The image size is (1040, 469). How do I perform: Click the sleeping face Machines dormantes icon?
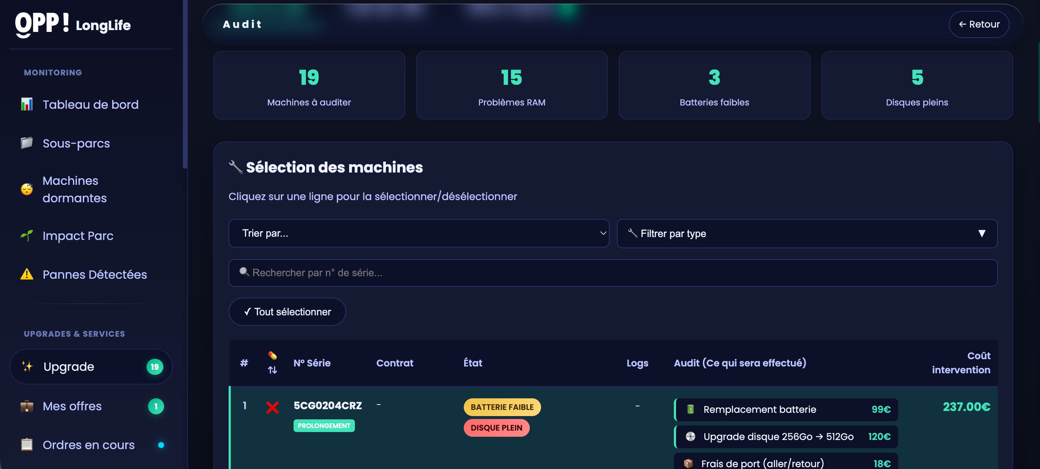(26, 189)
